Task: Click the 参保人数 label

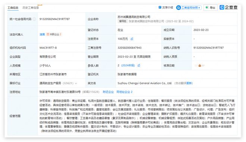Action: click(93, 65)
